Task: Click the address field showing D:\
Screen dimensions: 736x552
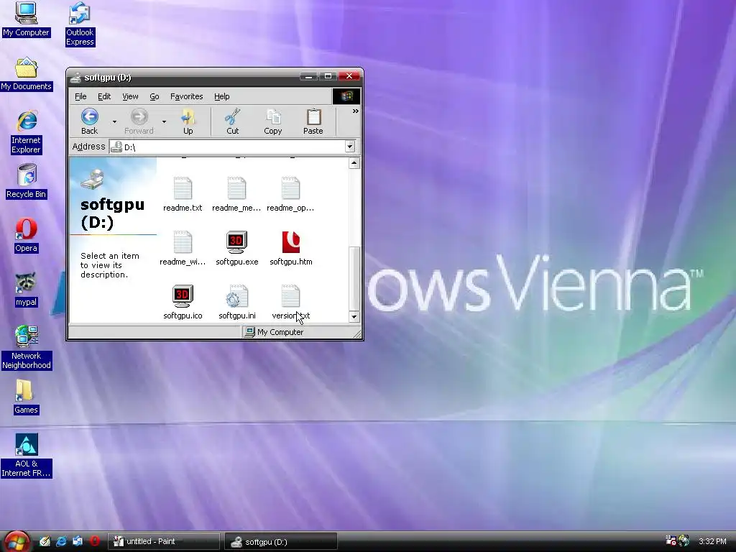Action: click(227, 147)
